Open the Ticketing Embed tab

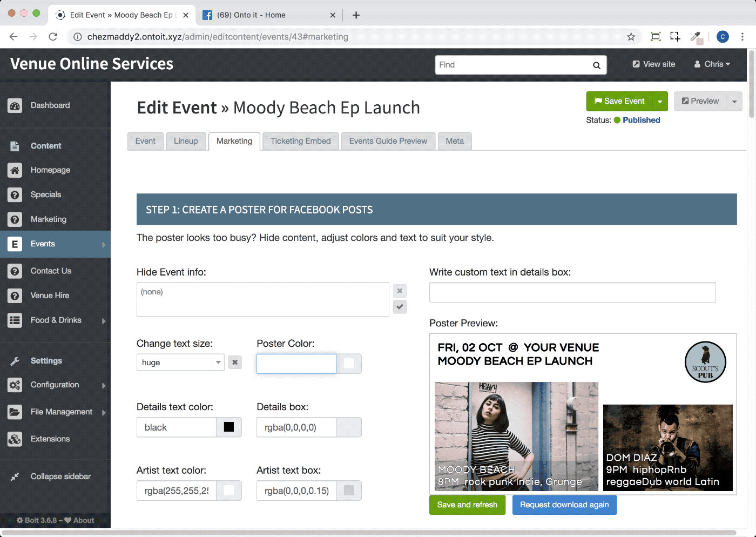[300, 141]
